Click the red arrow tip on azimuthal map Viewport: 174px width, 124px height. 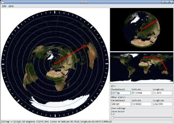pyautogui.click(x=86, y=45)
